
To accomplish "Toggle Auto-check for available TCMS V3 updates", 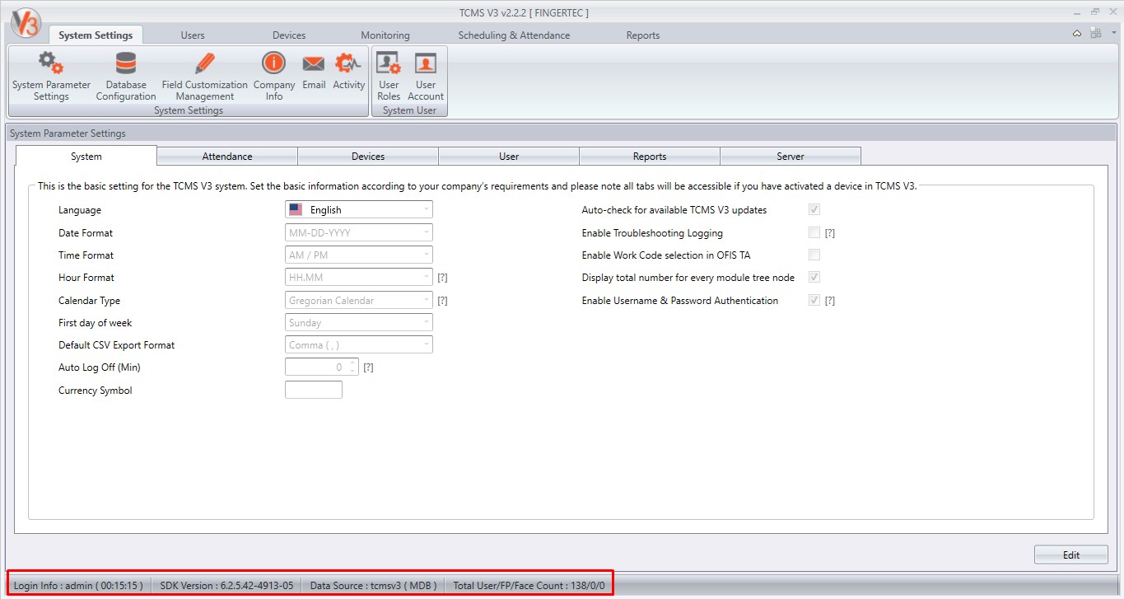I will 814,210.
